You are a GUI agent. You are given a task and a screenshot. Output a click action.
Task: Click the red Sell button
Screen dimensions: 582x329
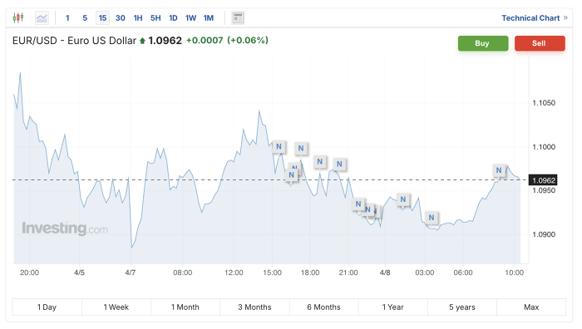point(540,43)
